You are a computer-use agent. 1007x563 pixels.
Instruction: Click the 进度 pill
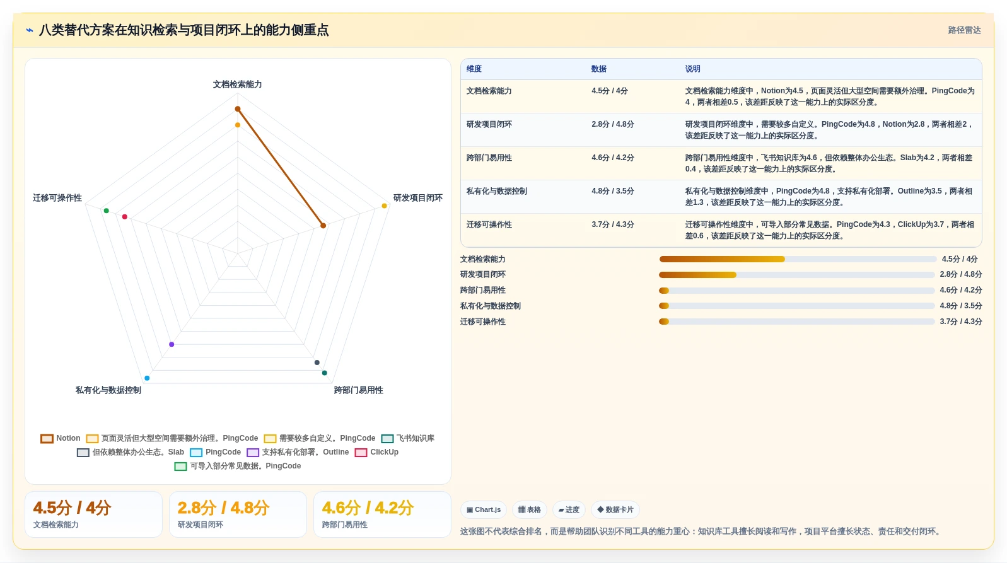(569, 509)
